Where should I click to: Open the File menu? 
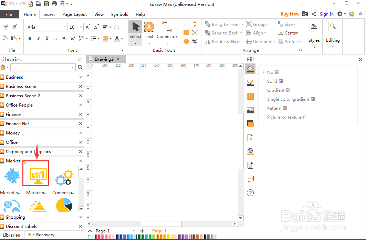point(9,14)
